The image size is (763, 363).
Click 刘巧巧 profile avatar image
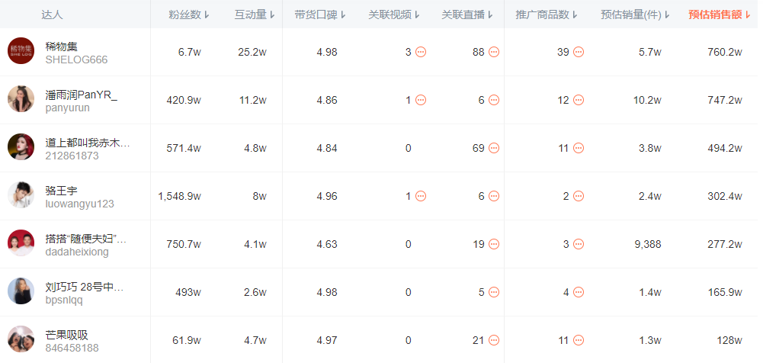click(21, 292)
